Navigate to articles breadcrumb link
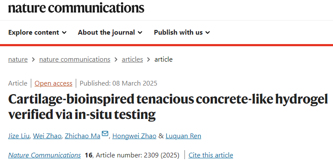 point(132,59)
